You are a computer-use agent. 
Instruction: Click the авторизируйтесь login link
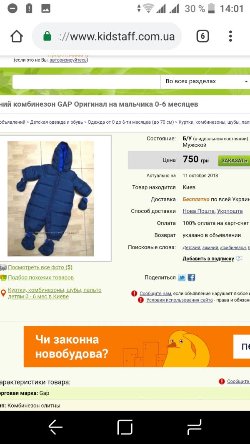pos(68,60)
